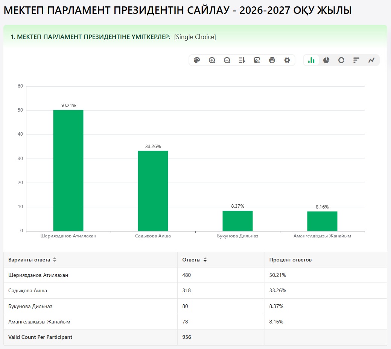Click the Садықова Аиша bar in chart
The image size is (391, 349).
[x=153, y=191]
